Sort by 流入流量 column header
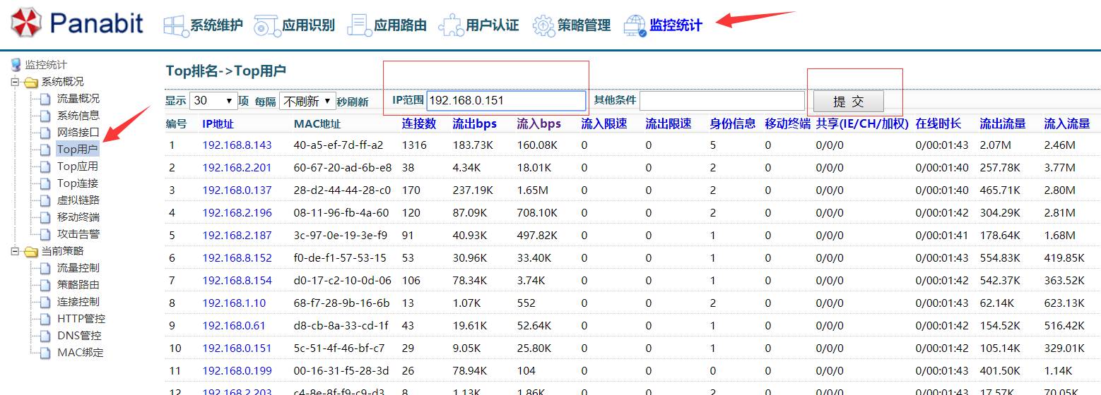Screen dimensions: 1101x395 (x=1067, y=124)
